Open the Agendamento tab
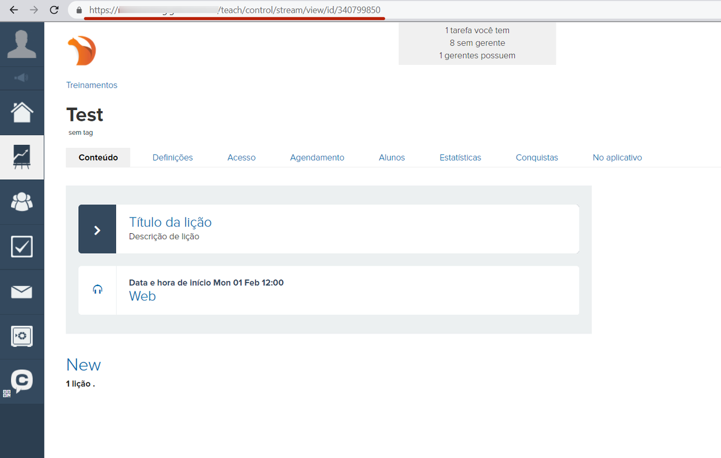 pyautogui.click(x=317, y=157)
